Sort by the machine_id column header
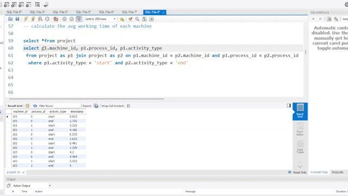 tap(20, 112)
